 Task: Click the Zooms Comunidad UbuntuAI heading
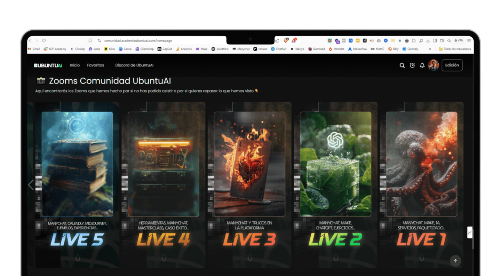(110, 81)
